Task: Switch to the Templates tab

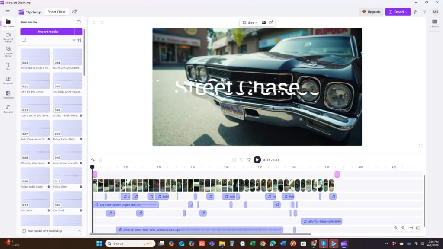Action: pos(8,80)
